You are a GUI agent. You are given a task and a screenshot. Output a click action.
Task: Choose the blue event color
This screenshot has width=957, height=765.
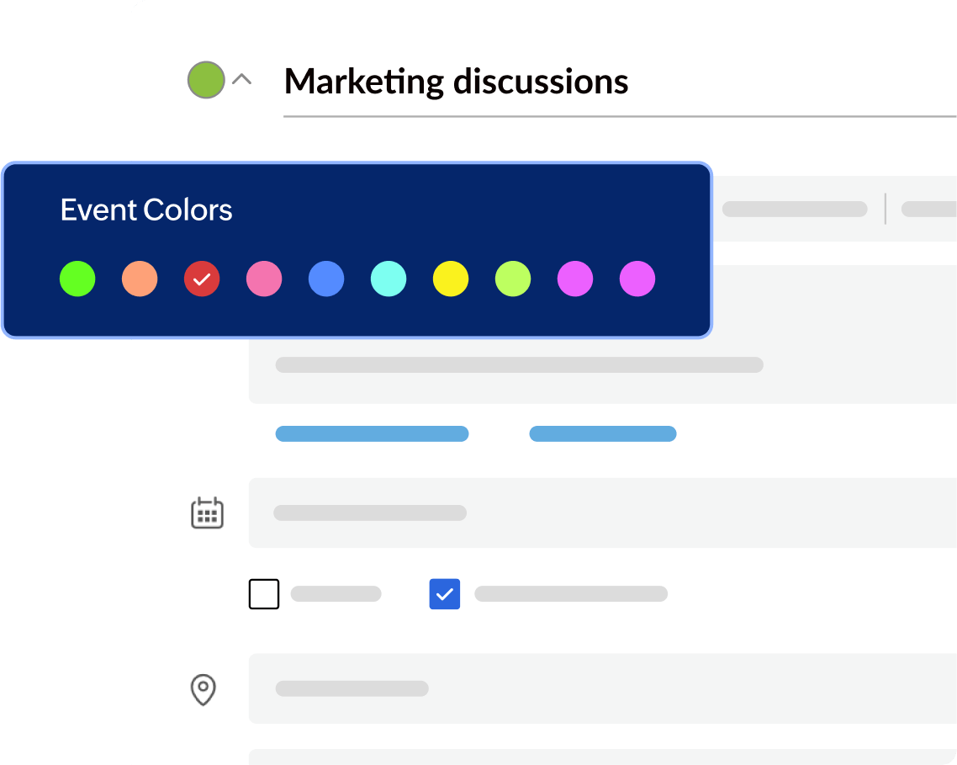tap(326, 279)
